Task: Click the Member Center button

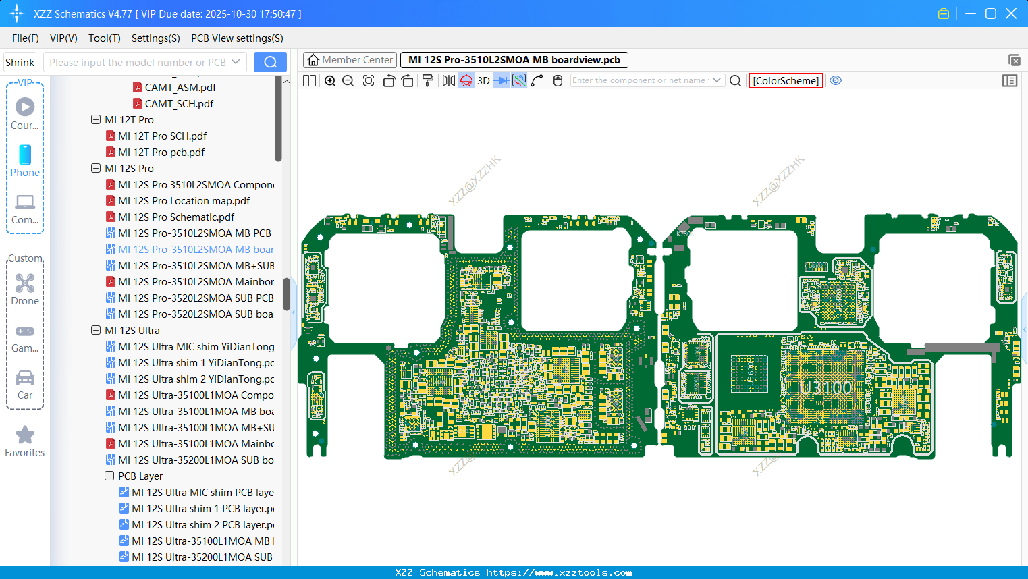Action: tap(350, 59)
